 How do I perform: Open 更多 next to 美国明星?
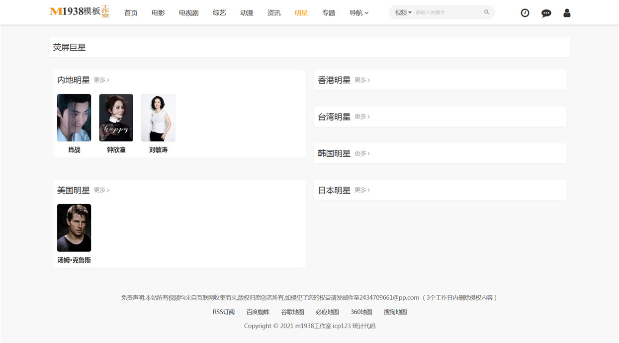101,190
